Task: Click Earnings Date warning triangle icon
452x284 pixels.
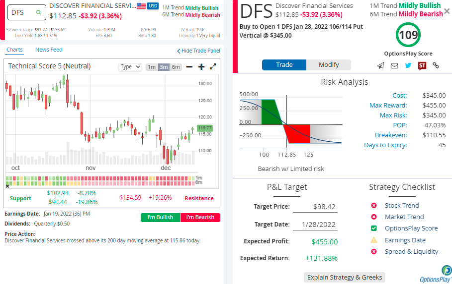Action: pos(374,240)
